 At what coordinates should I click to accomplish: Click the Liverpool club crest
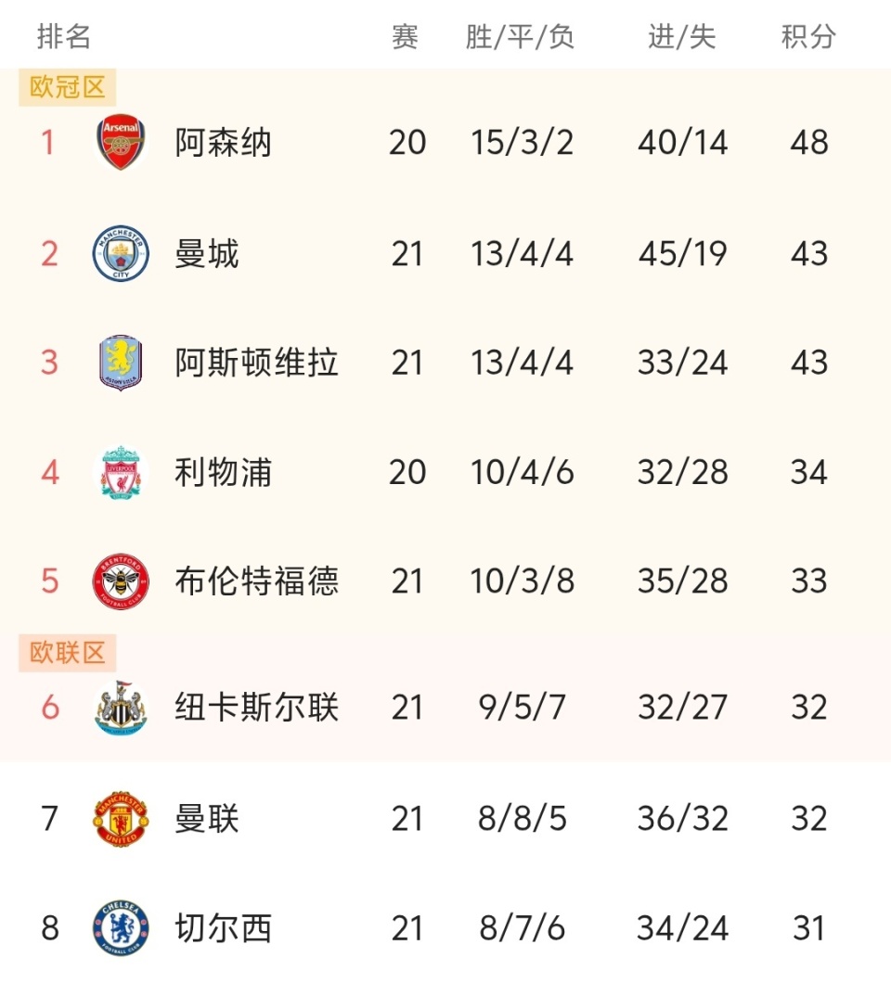pyautogui.click(x=121, y=472)
